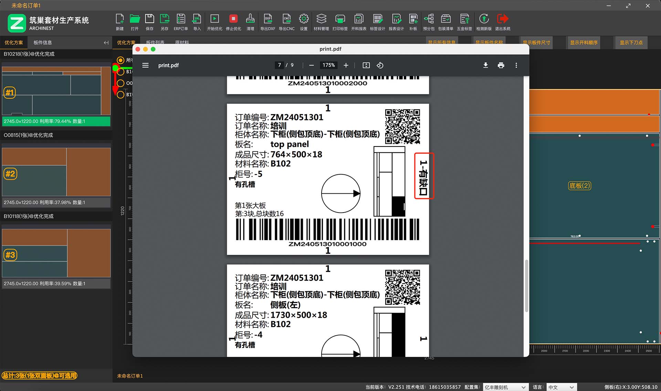Viewport: 661px width, 391px height.
Task: Select the OO material radio button
Action: point(120,83)
